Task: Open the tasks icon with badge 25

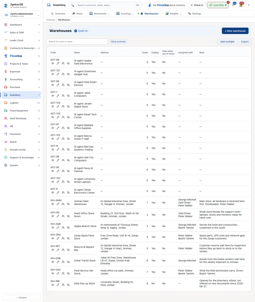Action: [x=233, y=5]
